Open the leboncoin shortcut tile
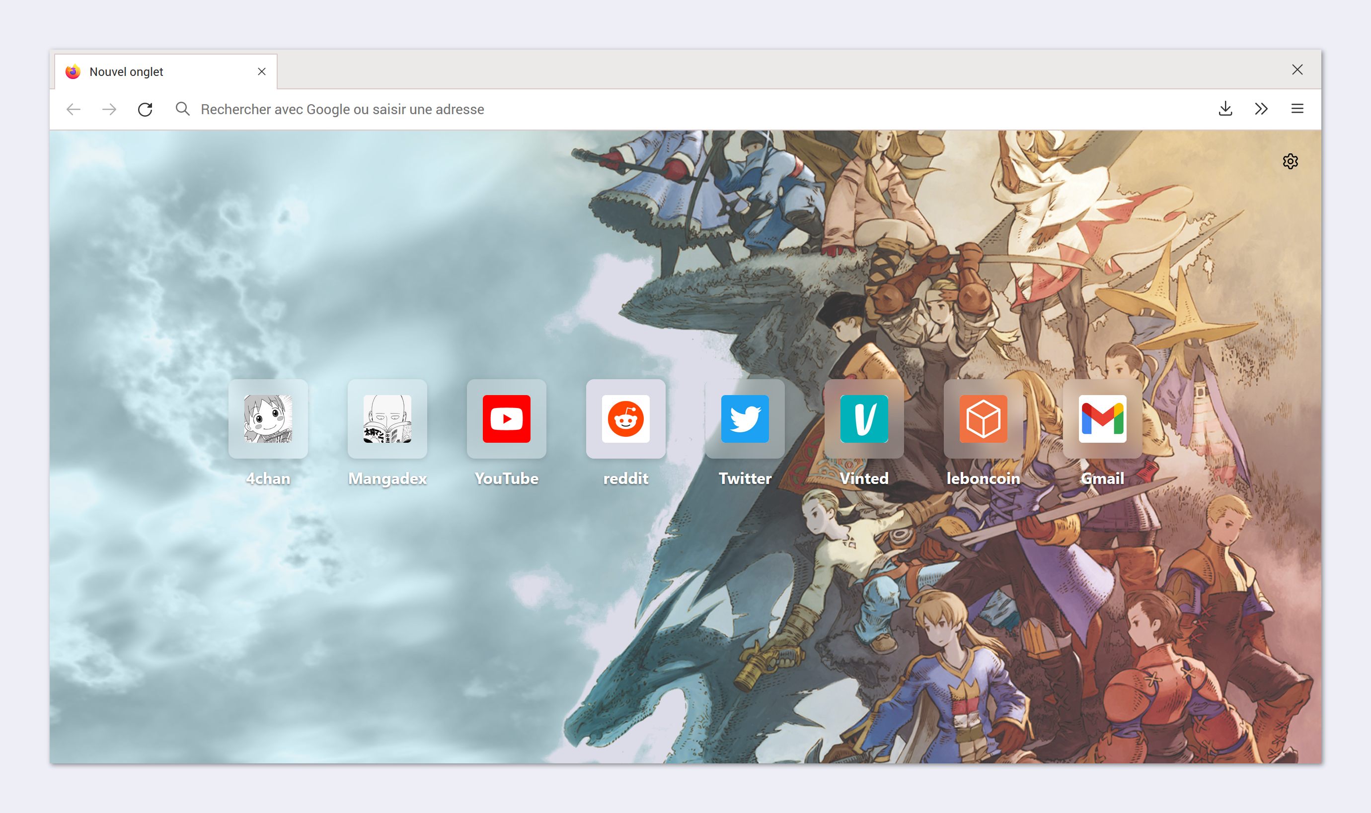The width and height of the screenshot is (1371, 813). (983, 418)
